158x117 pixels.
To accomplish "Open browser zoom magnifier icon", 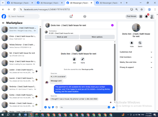I will (137, 9).
